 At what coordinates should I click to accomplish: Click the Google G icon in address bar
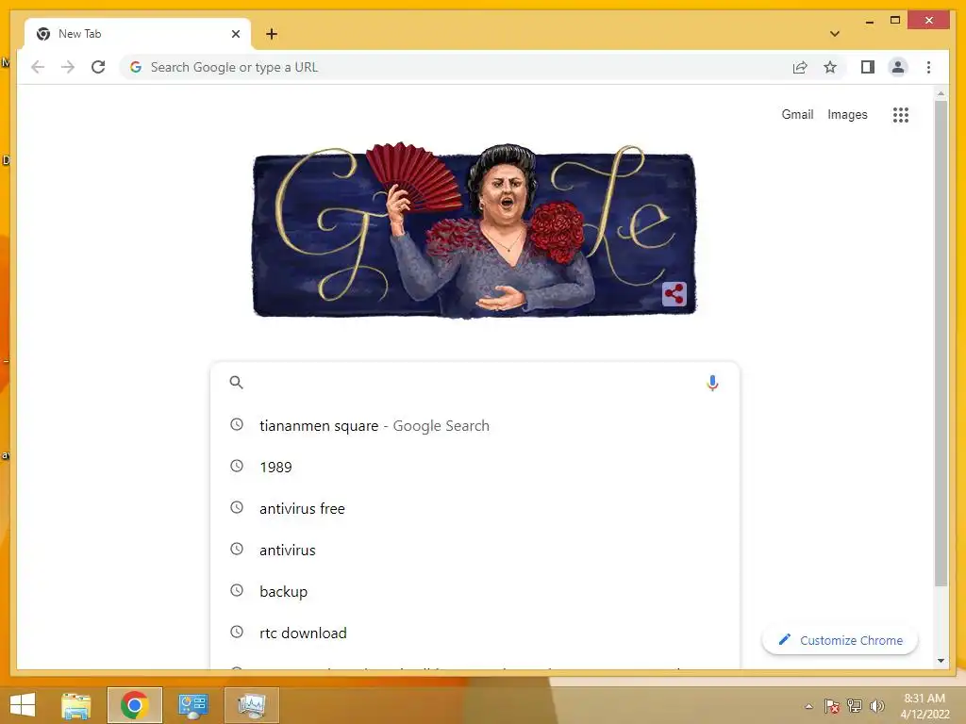point(136,67)
